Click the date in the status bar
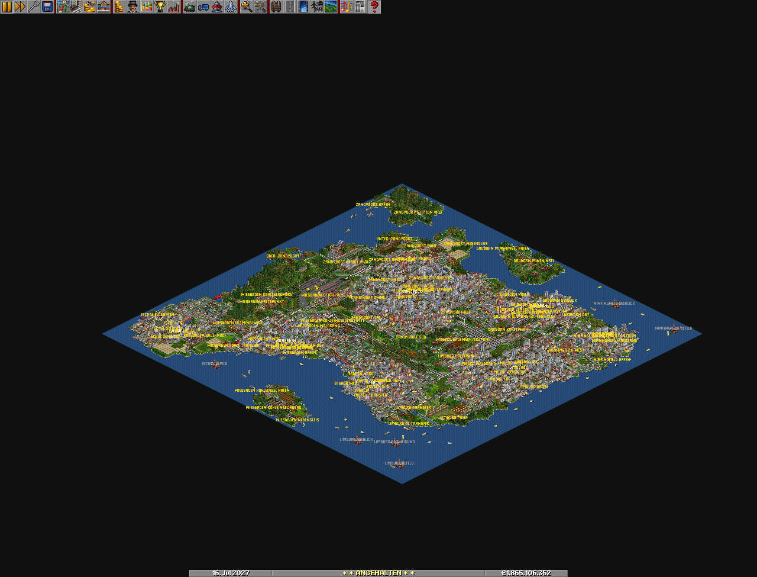 (x=231, y=573)
